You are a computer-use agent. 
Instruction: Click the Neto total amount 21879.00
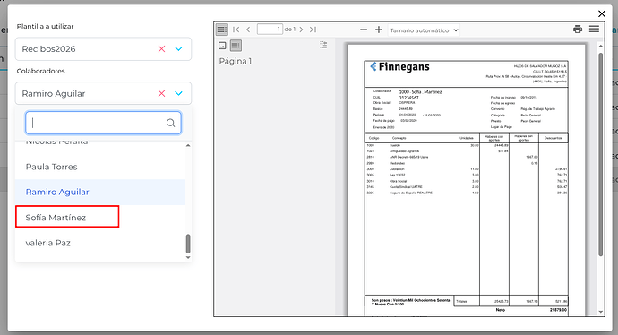[x=558, y=310]
